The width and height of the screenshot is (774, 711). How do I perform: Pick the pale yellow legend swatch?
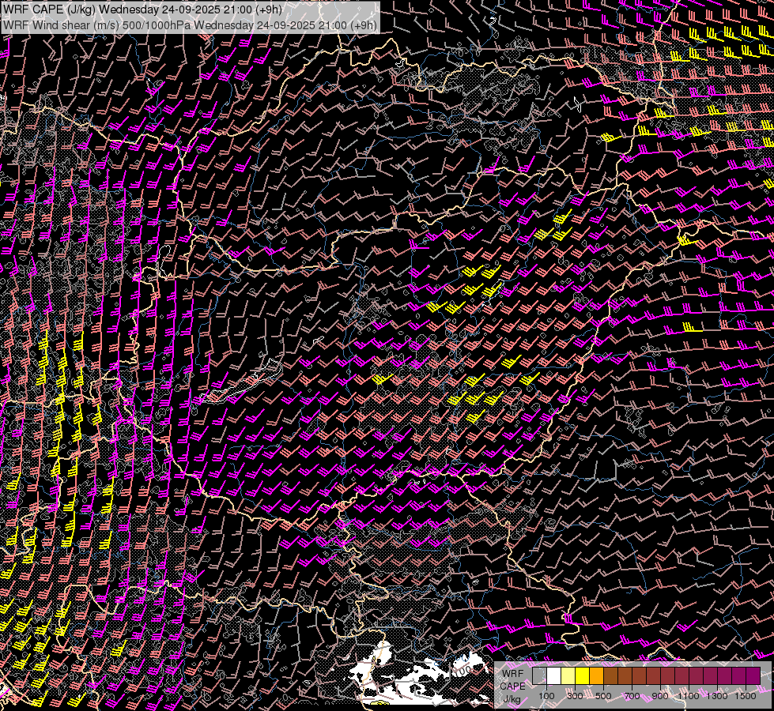point(568,676)
